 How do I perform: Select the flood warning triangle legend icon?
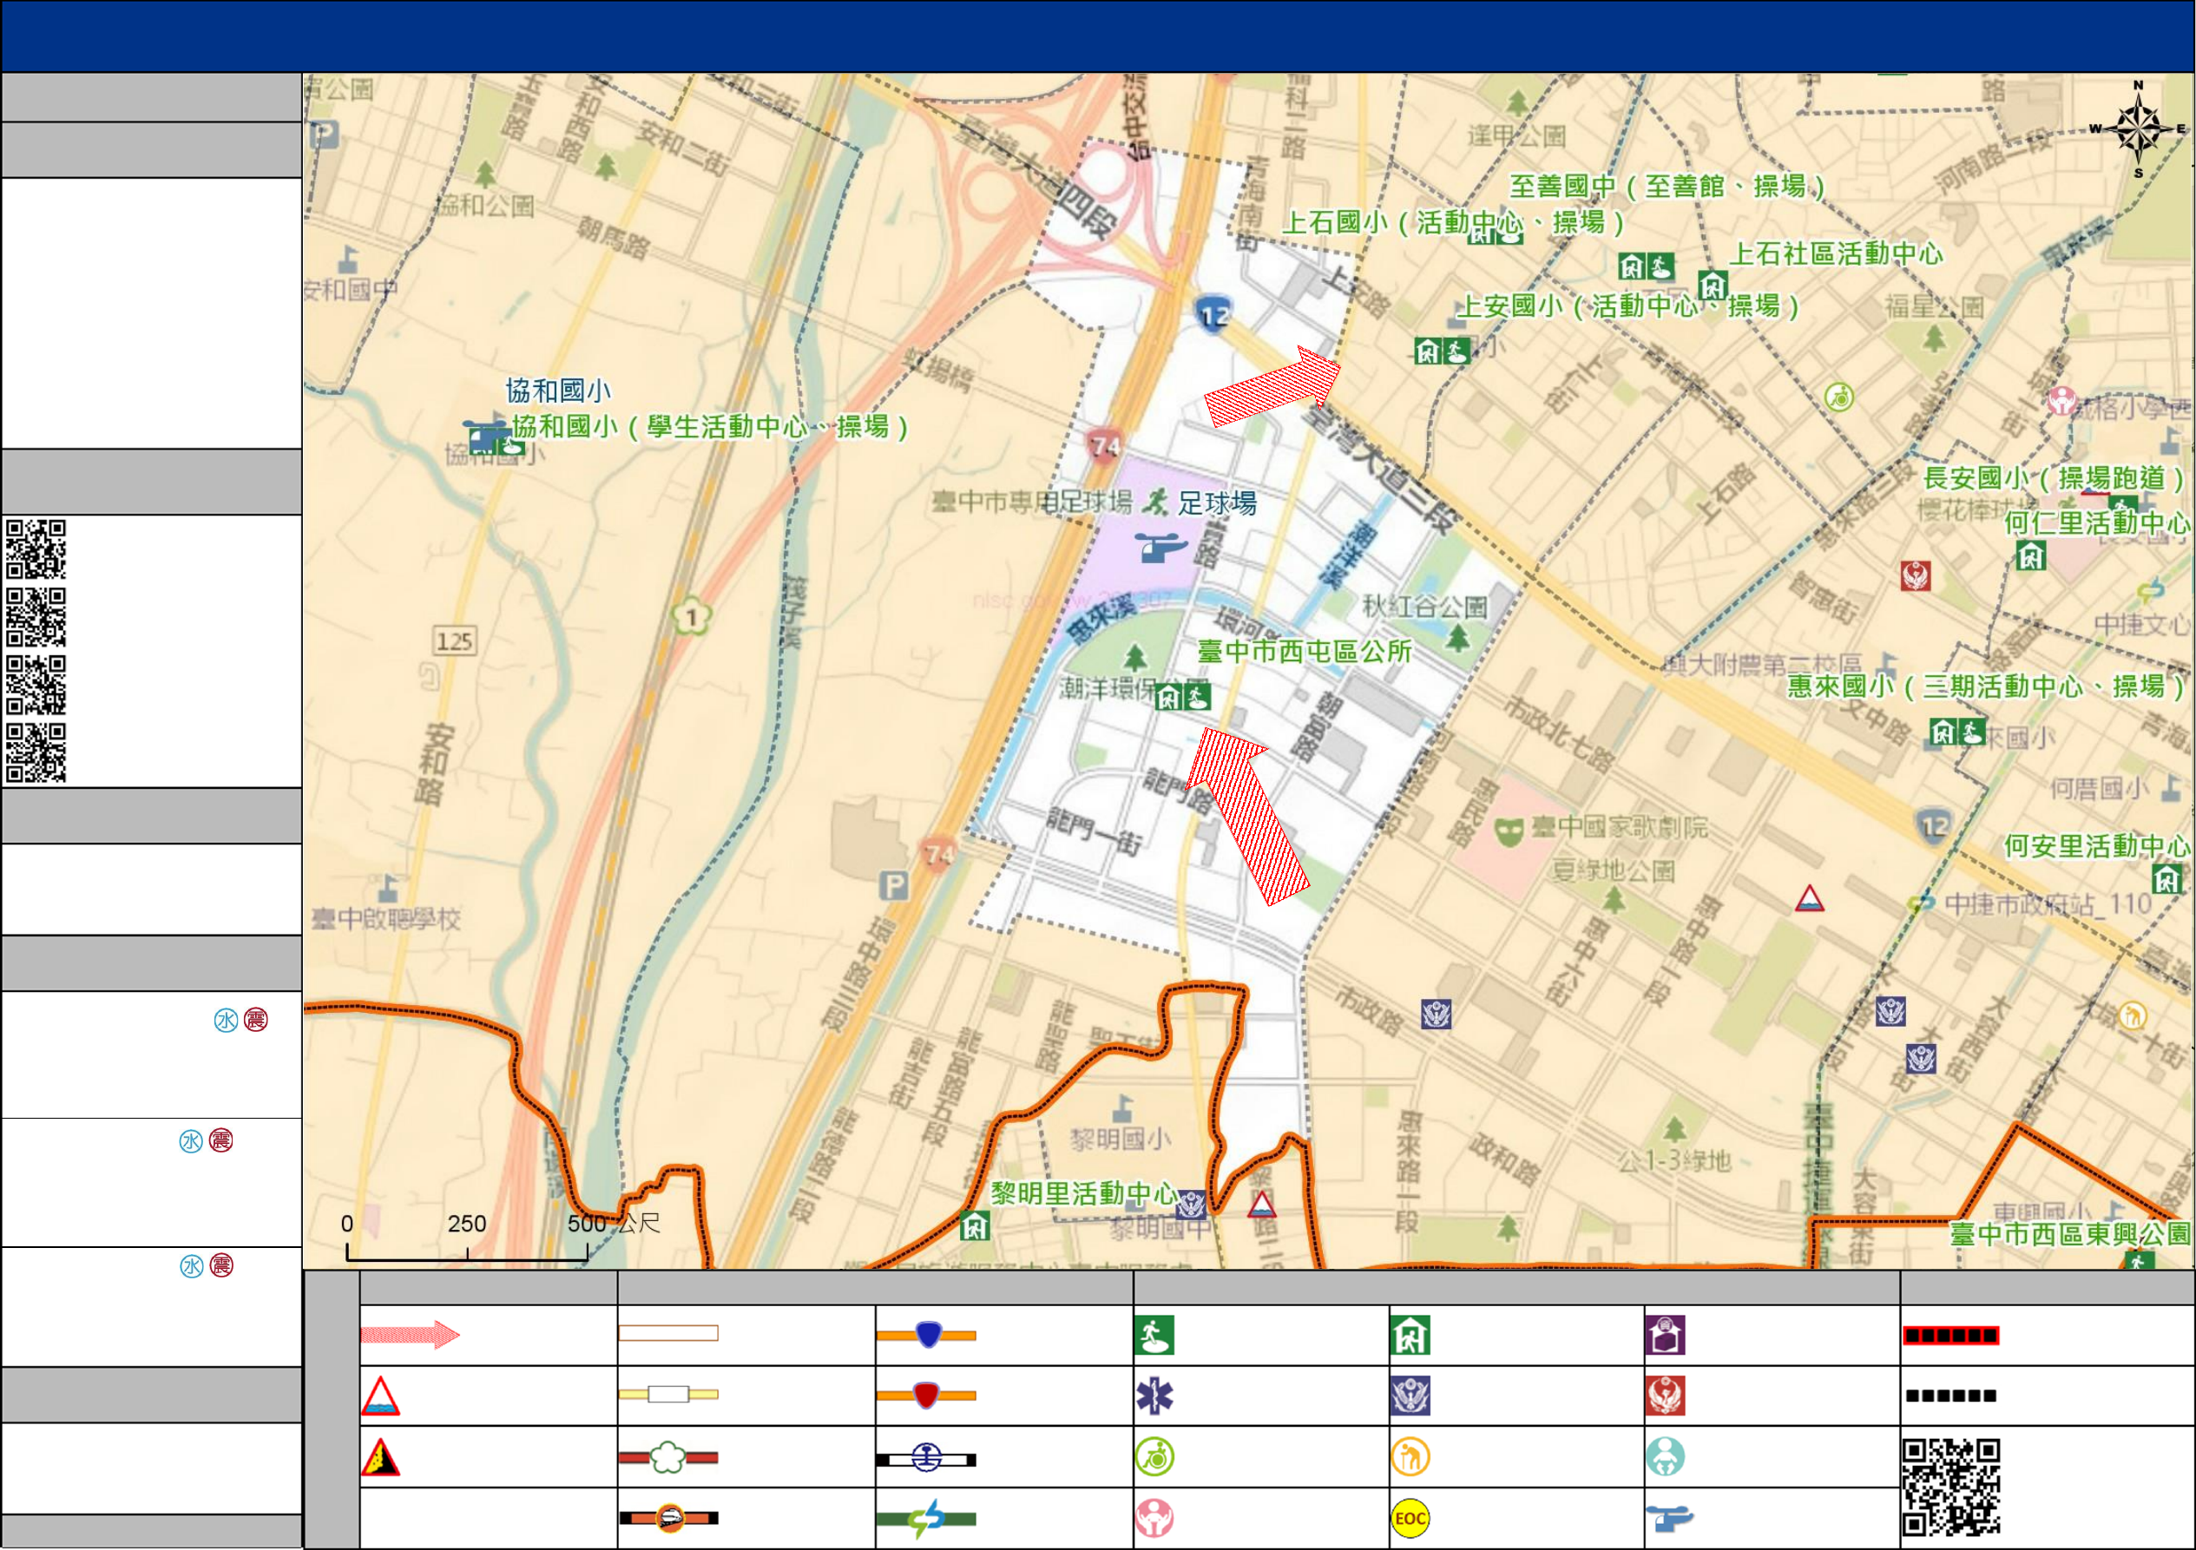(x=381, y=1396)
